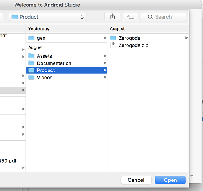This screenshot has height=191, width=203.
Task: Click the Share toolbar icon
Action: tap(112, 17)
